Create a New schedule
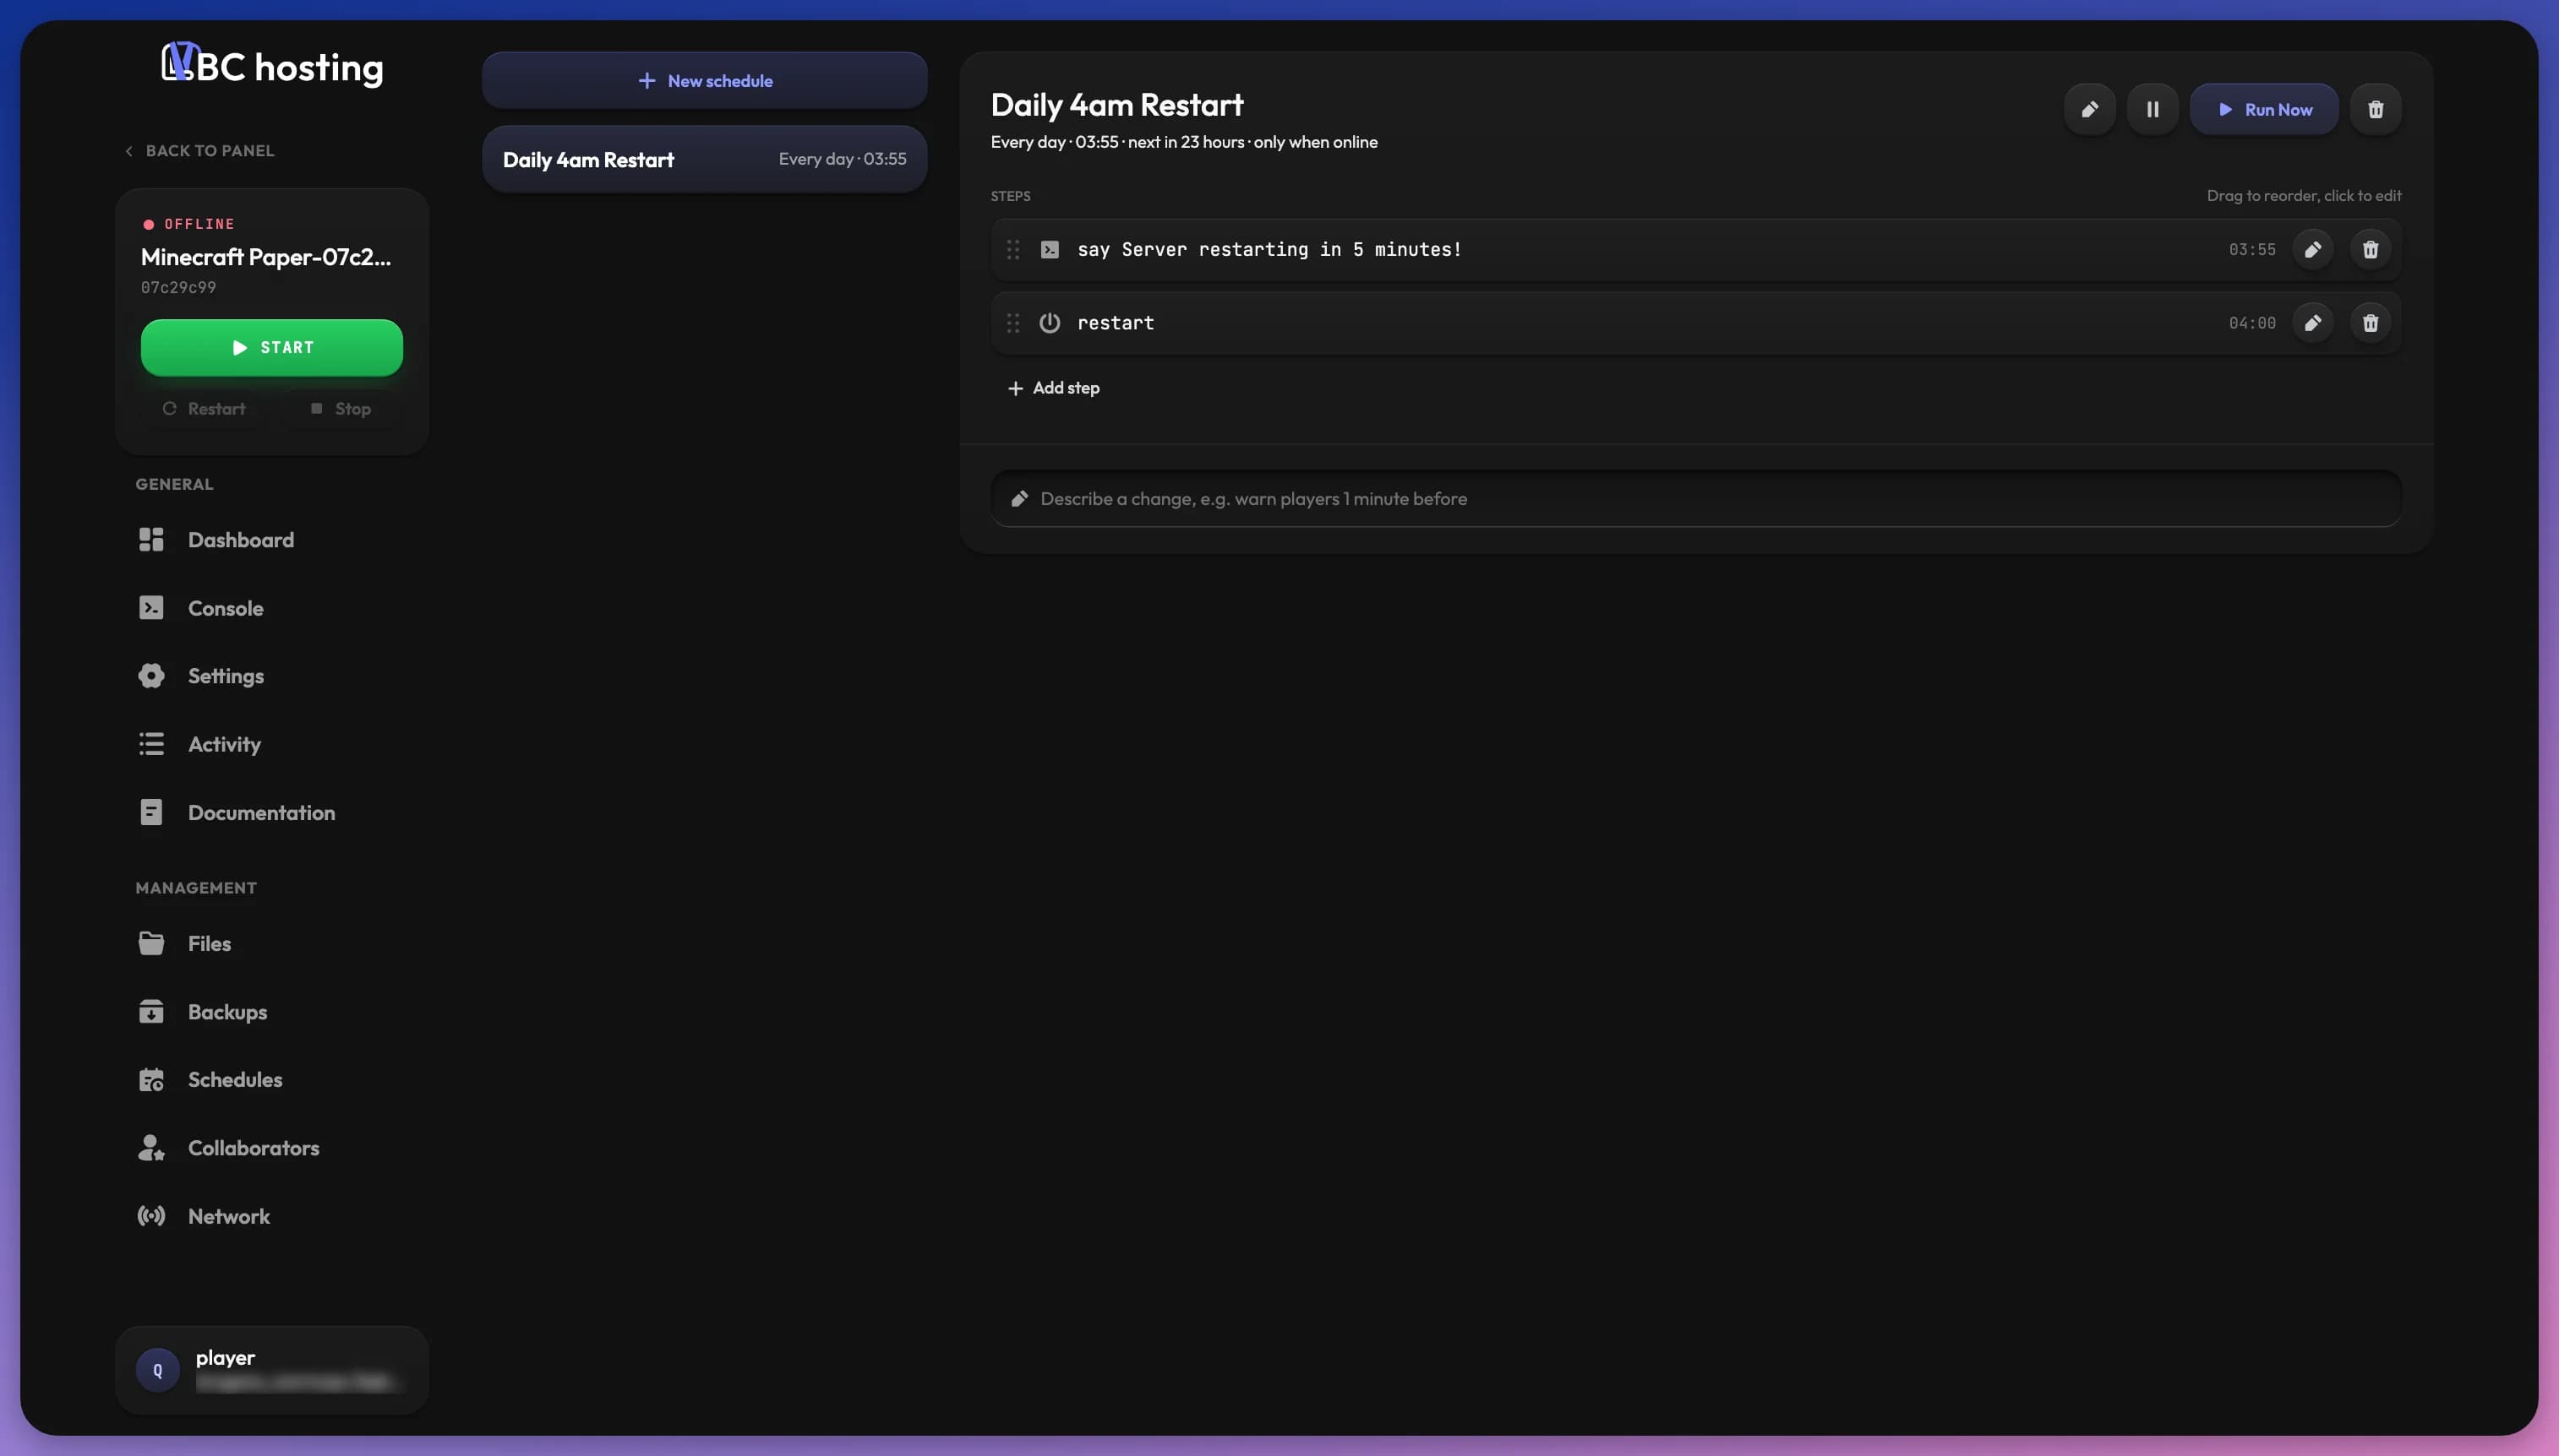The width and height of the screenshot is (2559, 1456). click(704, 80)
